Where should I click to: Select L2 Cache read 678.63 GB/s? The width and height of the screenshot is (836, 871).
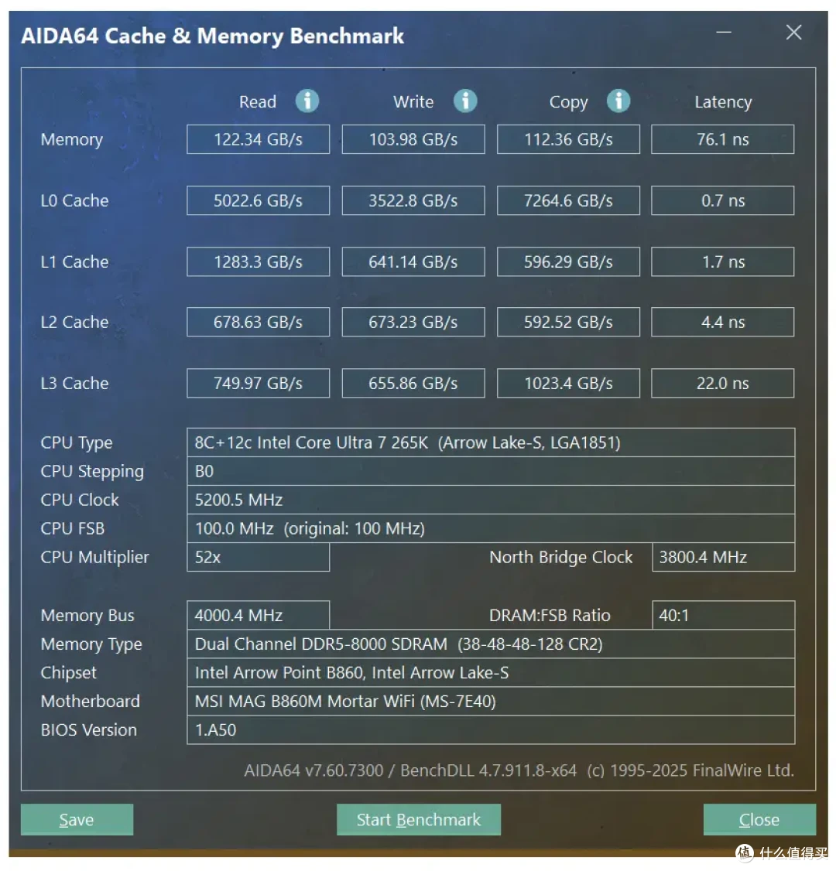pos(258,323)
